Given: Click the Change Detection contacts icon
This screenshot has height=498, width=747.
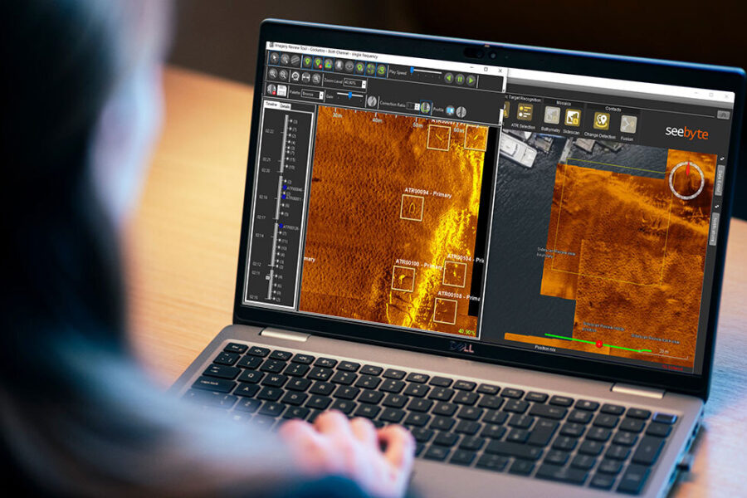Looking at the screenshot, I should 601,121.
